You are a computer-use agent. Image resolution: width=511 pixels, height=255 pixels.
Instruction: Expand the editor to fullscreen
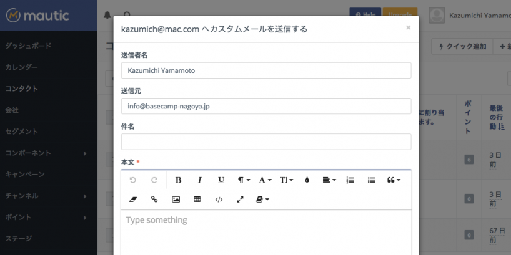coord(240,200)
